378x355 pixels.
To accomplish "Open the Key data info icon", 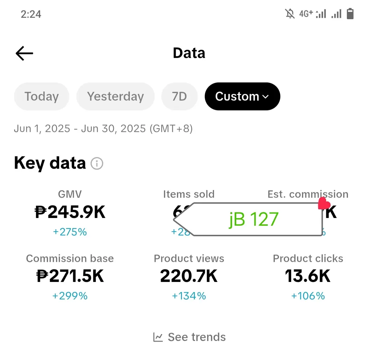I will (x=97, y=164).
